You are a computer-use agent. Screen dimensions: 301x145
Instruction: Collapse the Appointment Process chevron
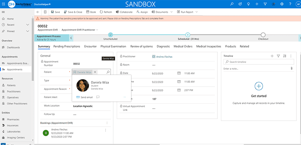tap(71, 38)
